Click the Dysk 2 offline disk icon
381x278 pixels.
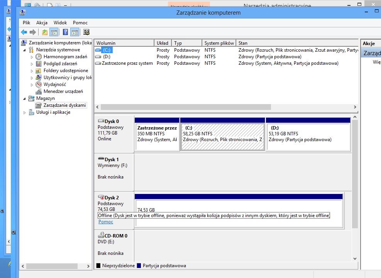pyautogui.click(x=101, y=197)
